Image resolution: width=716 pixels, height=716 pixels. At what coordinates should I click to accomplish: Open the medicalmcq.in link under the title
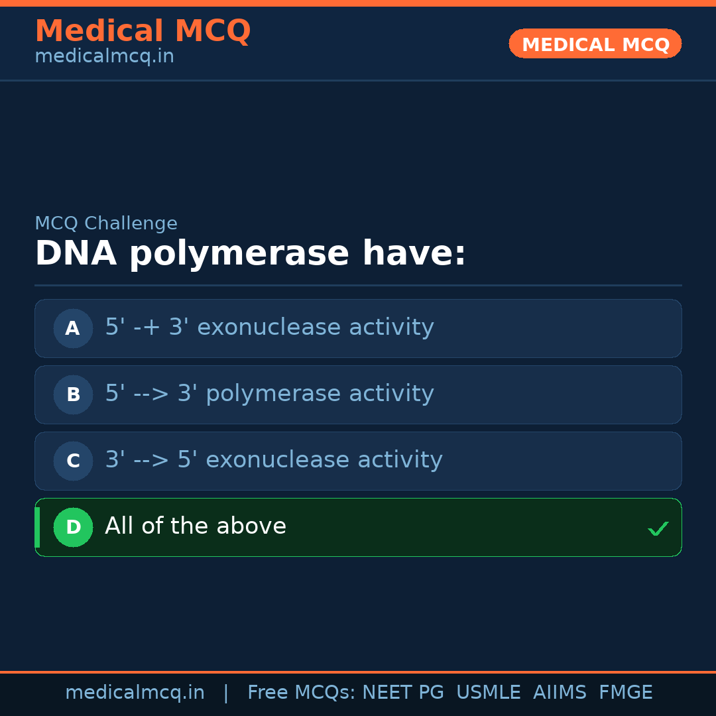pyautogui.click(x=104, y=56)
